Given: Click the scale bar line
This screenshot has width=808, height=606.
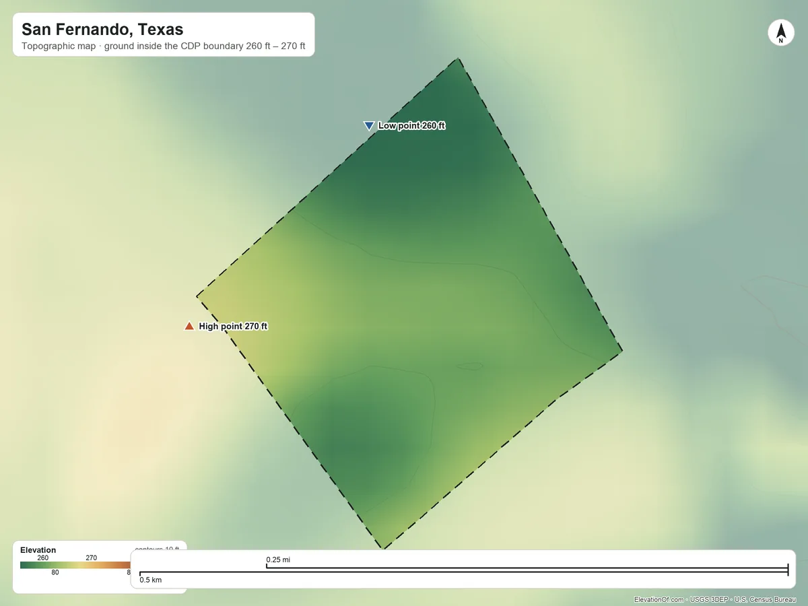Looking at the screenshot, I should 463,571.
